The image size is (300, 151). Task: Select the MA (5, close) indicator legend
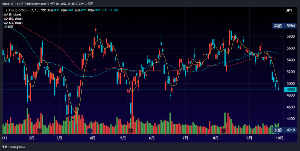coord(13,15)
